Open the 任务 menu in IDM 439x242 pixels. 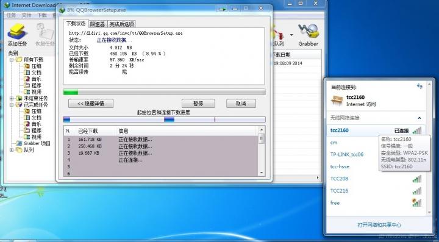tap(11, 15)
